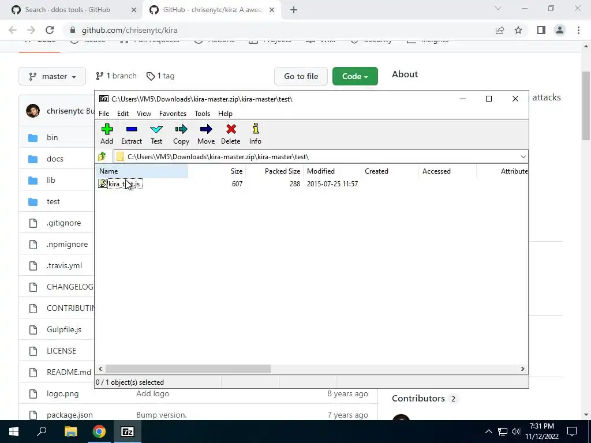The width and height of the screenshot is (591, 443).
Task: Open the Bump version commit message
Action: [x=162, y=415]
